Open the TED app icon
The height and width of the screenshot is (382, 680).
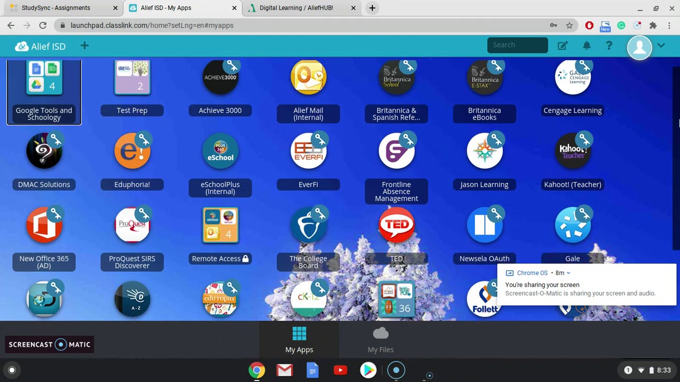[396, 225]
